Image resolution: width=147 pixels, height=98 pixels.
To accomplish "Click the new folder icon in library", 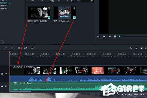I will (x=3, y=42).
